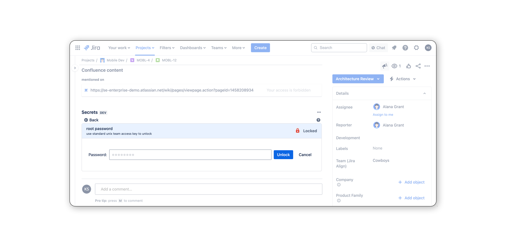Open the Projects menu
506x247 pixels.
(145, 48)
